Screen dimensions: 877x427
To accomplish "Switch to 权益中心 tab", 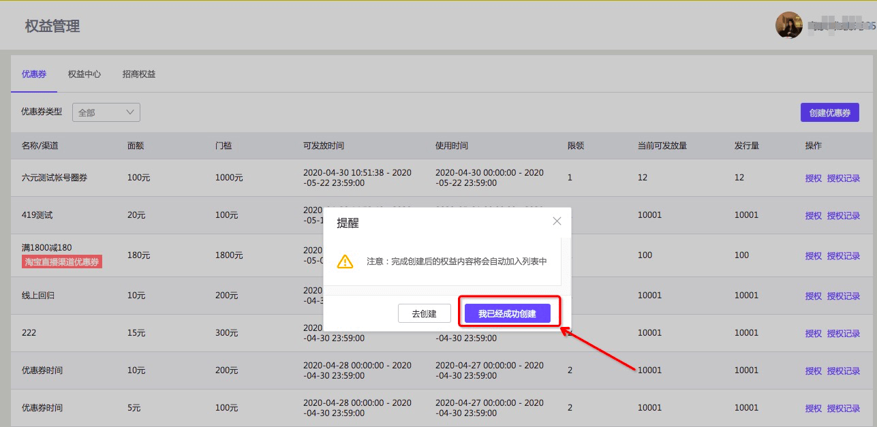I will (84, 74).
